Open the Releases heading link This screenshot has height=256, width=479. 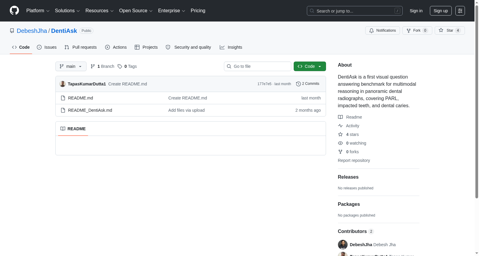348,177
